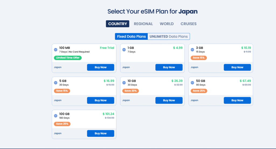The height and width of the screenshot is (149, 276).
Task: Go to the CRUISES tab
Action: click(x=188, y=24)
